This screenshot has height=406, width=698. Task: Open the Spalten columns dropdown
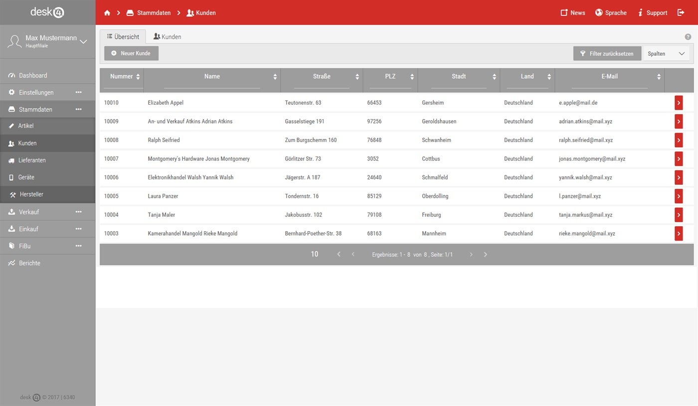(666, 54)
